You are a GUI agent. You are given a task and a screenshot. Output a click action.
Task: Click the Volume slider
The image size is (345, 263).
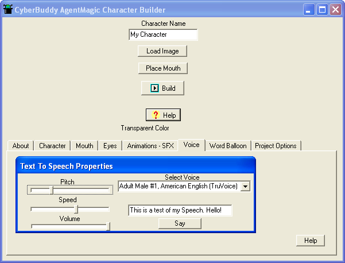[x=69, y=227]
